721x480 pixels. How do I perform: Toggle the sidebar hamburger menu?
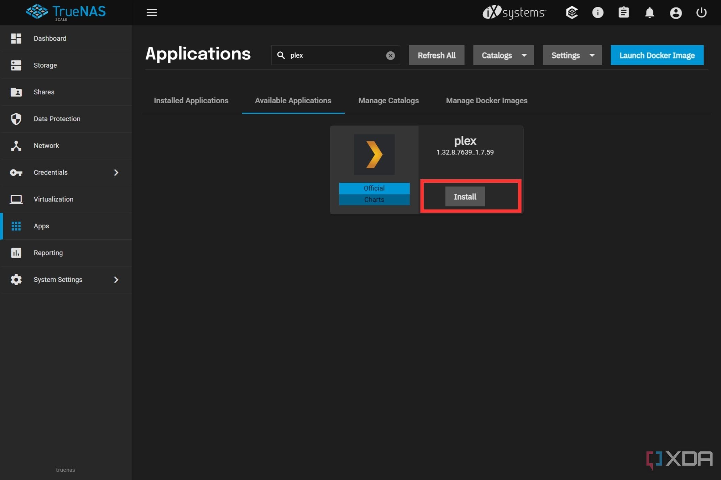151,13
